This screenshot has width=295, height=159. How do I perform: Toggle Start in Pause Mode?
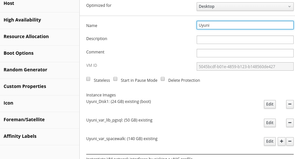tap(115, 79)
